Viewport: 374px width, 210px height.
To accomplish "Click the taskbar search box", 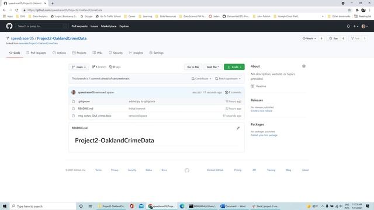I will click(x=43, y=206).
